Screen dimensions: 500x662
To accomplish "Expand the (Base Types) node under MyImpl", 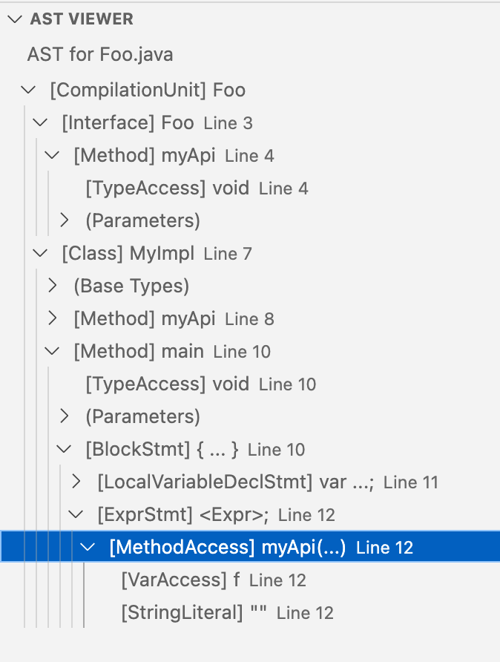I will pos(52,286).
